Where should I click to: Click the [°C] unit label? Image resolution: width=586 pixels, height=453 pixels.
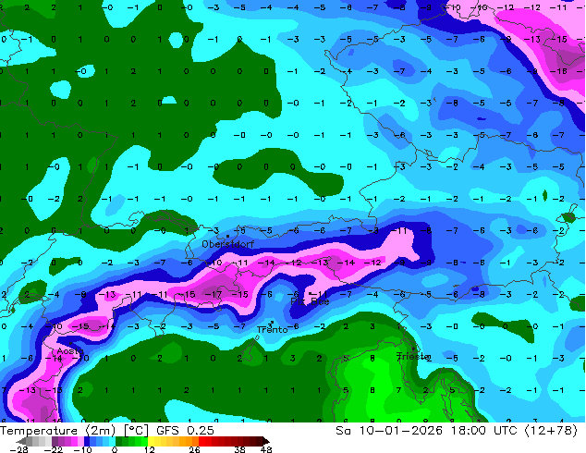click(136, 431)
